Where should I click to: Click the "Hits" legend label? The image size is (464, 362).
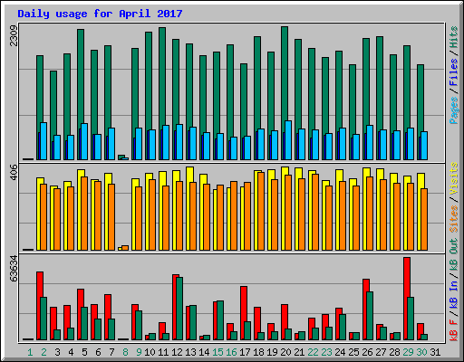click(x=454, y=37)
